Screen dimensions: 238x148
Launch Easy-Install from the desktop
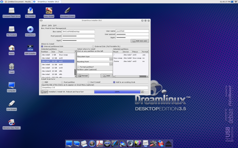[49, 11]
